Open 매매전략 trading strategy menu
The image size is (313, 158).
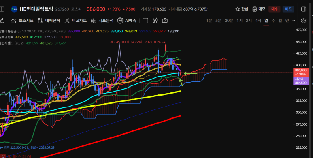(49, 21)
